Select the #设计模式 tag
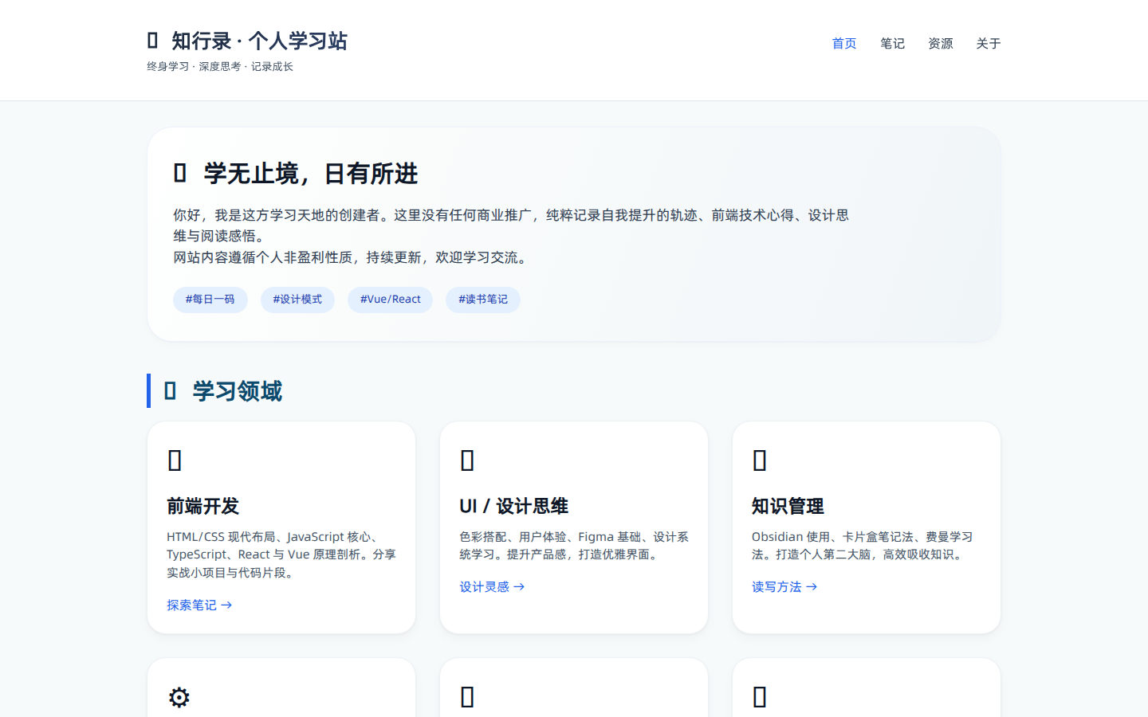 [297, 300]
